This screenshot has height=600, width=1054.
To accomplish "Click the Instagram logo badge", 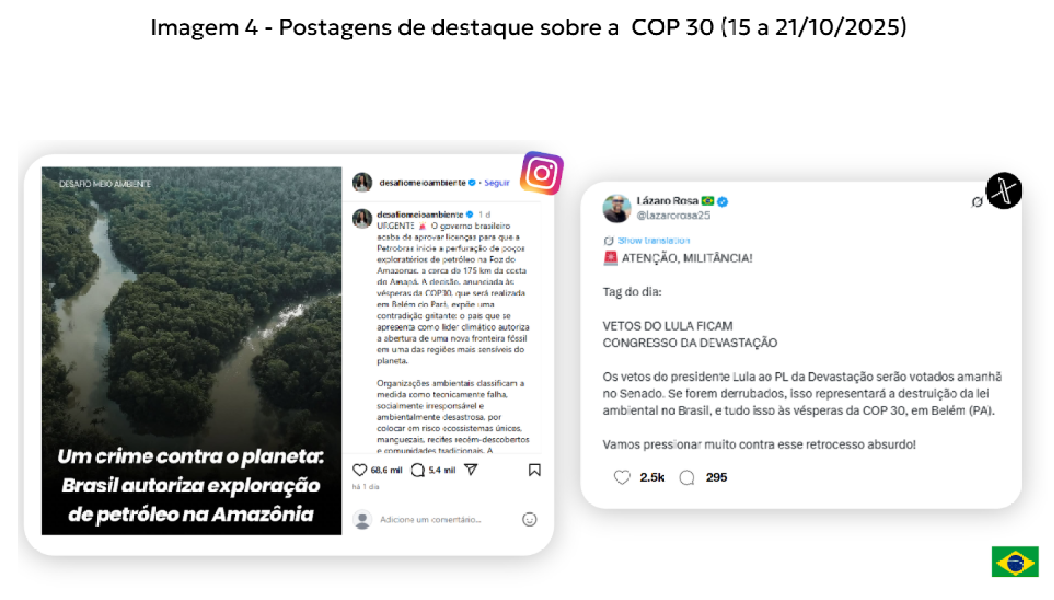I will tap(542, 173).
